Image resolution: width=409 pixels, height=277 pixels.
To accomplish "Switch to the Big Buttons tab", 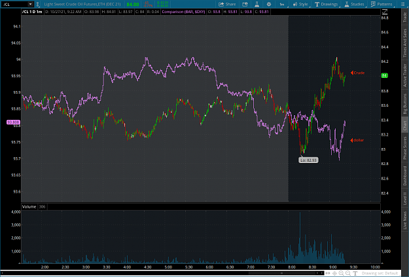I will tap(405, 103).
